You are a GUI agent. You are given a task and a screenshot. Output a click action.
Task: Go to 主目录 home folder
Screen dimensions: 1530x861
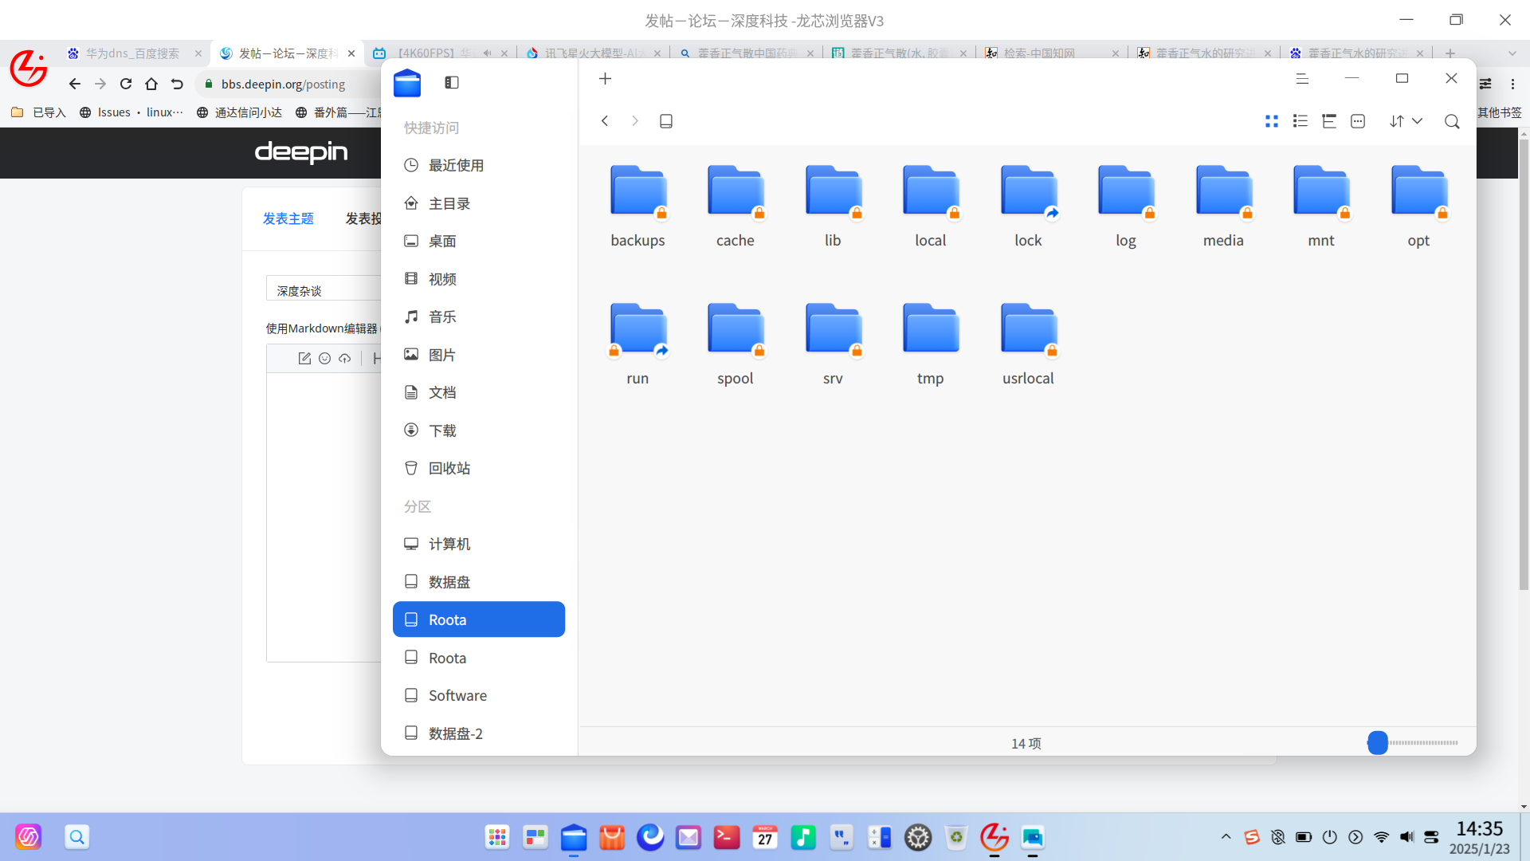(x=479, y=203)
